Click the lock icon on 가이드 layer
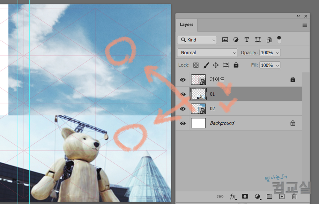The image size is (319, 204). tap(293, 79)
